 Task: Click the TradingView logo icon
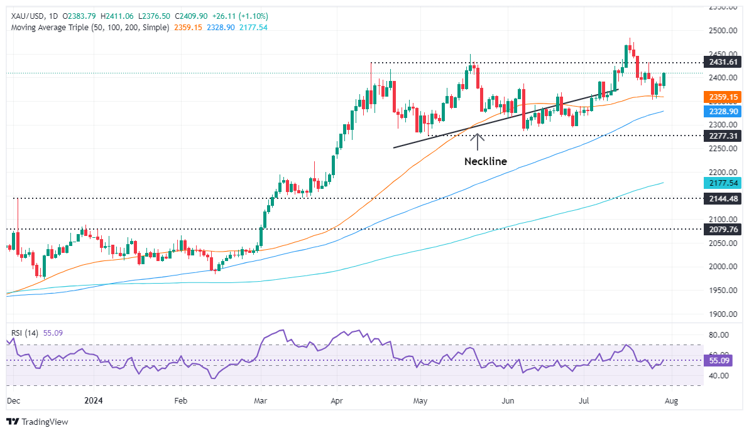coord(13,422)
